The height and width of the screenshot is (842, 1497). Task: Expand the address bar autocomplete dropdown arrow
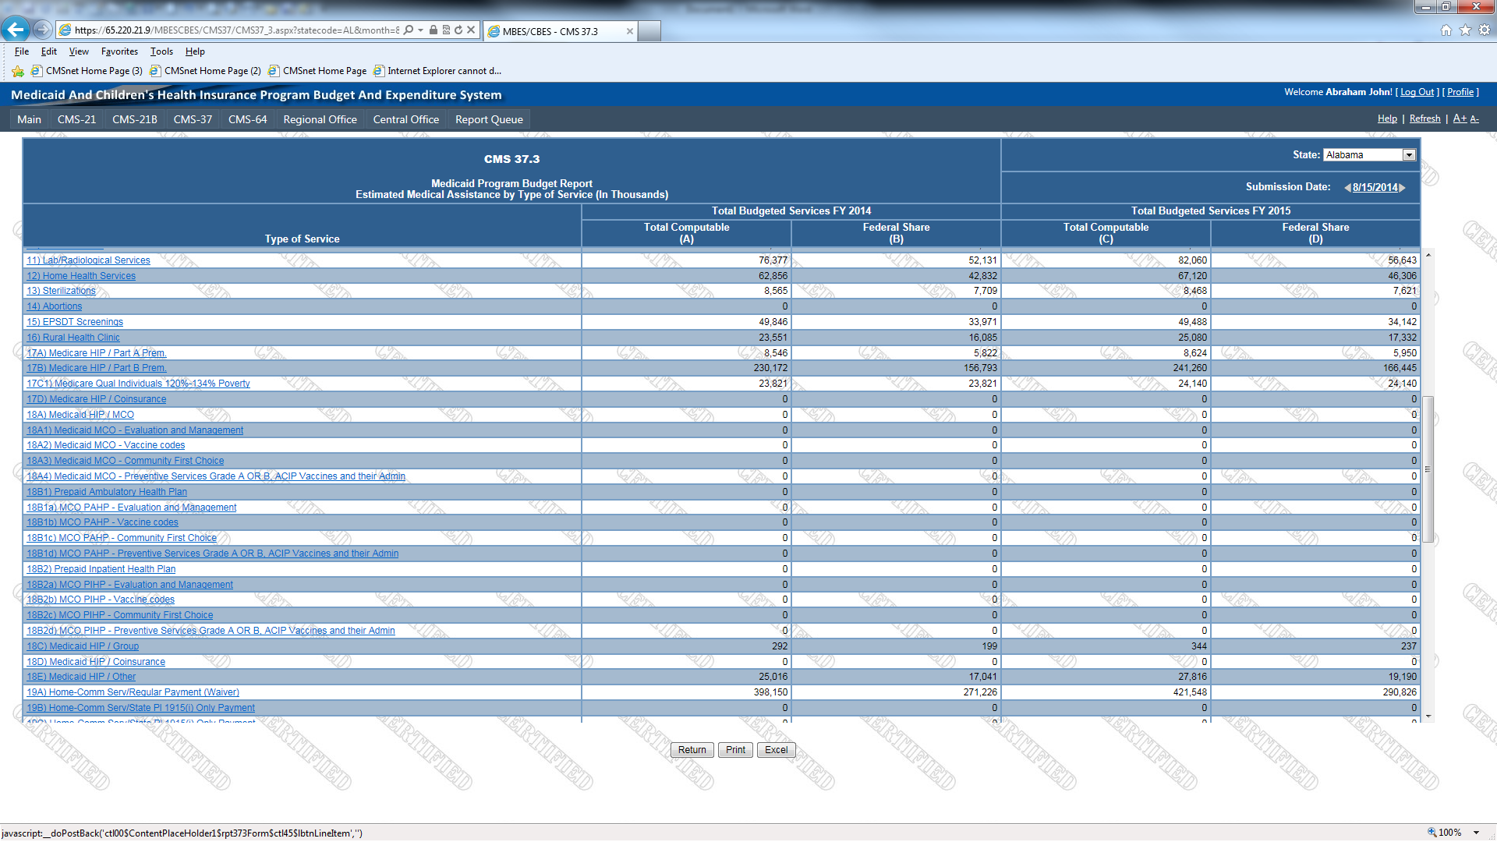(421, 30)
